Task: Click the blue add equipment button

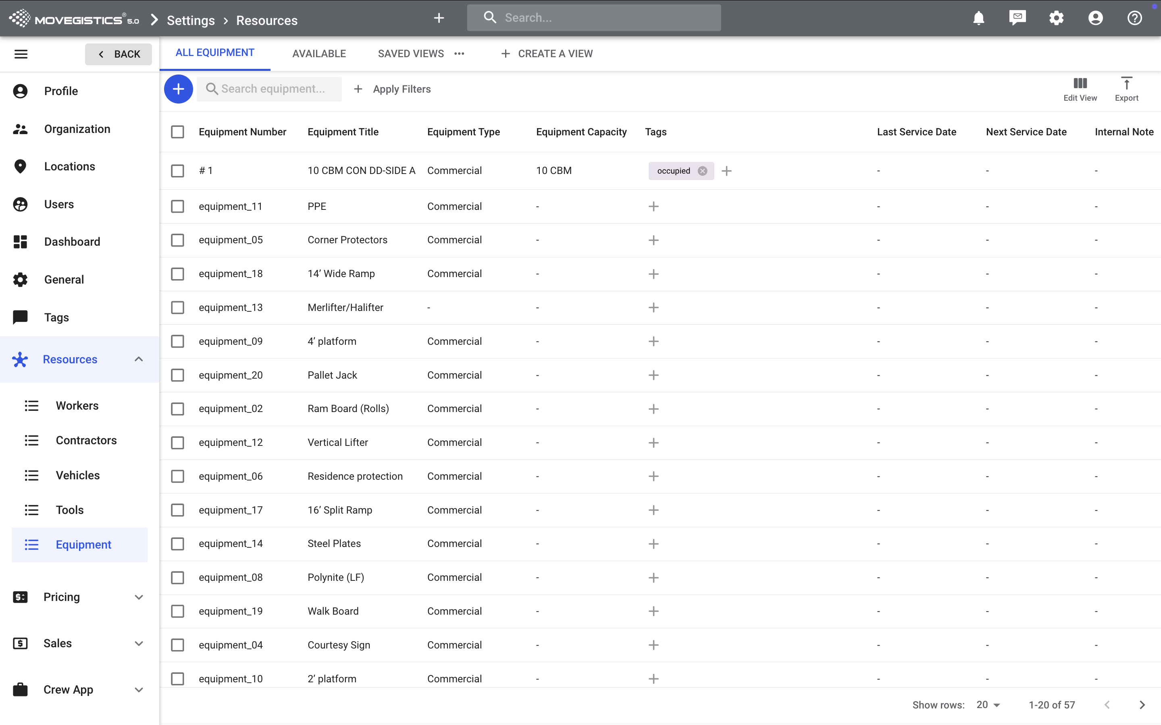Action: 178,89
